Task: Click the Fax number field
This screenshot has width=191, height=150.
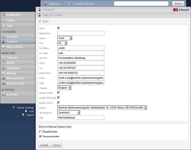Action: 81,68
